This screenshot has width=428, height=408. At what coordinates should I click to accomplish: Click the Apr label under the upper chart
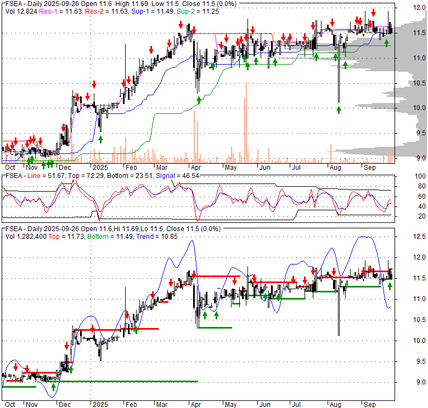[196, 168]
